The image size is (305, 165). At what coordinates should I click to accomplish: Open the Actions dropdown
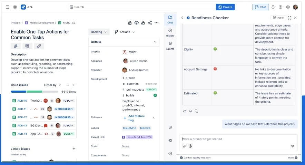125,32
